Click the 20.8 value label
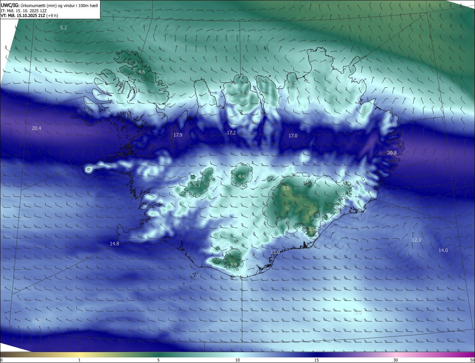Screen dimensions: 475x363 click(392, 153)
